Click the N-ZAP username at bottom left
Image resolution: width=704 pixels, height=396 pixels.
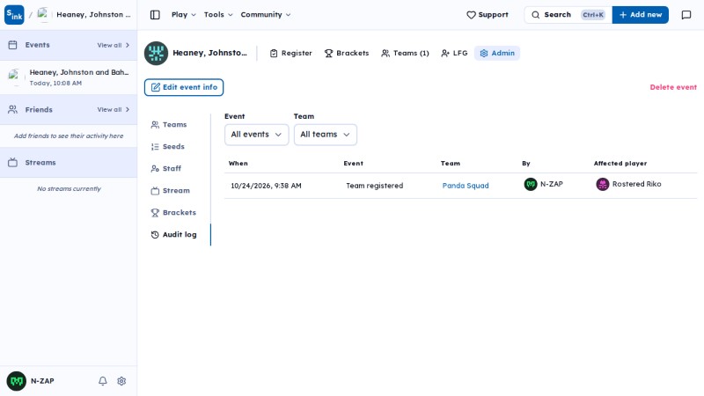[42, 381]
